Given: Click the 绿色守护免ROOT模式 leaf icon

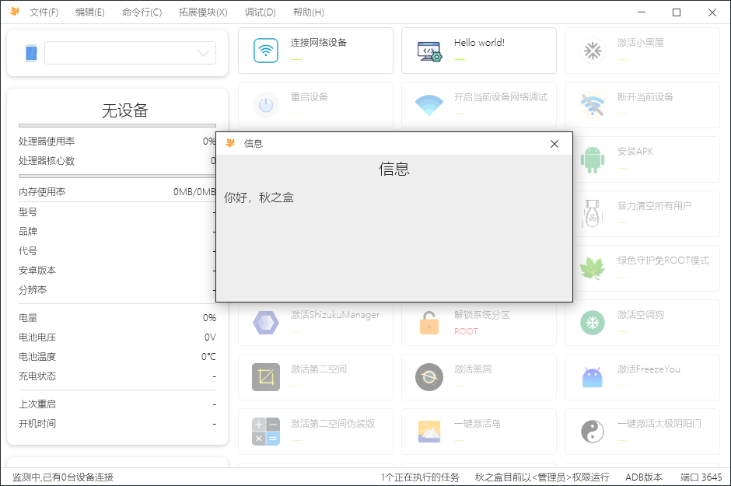Looking at the screenshot, I should pyautogui.click(x=593, y=268).
